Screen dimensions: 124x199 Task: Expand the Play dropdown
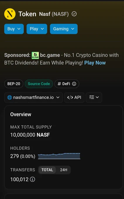pos(37,29)
